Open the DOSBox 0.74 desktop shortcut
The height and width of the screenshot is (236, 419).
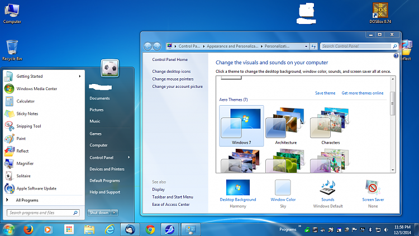[380, 13]
